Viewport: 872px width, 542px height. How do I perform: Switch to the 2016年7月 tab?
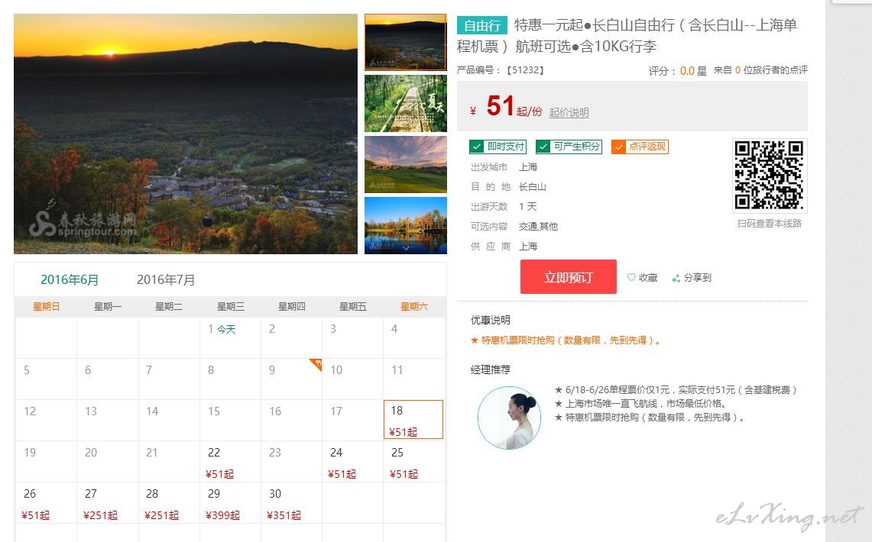pos(166,280)
